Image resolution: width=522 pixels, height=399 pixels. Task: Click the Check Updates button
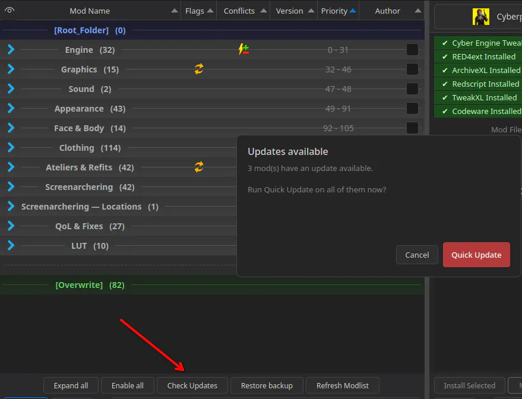point(192,385)
